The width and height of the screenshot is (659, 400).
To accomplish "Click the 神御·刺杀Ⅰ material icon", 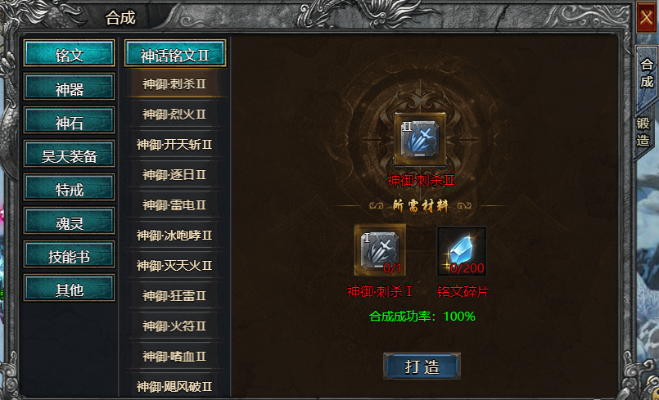I will click(x=380, y=250).
